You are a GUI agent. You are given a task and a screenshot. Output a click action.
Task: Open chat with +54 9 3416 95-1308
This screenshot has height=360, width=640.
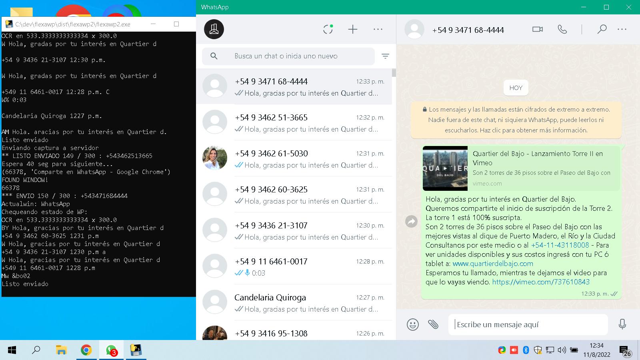click(294, 330)
